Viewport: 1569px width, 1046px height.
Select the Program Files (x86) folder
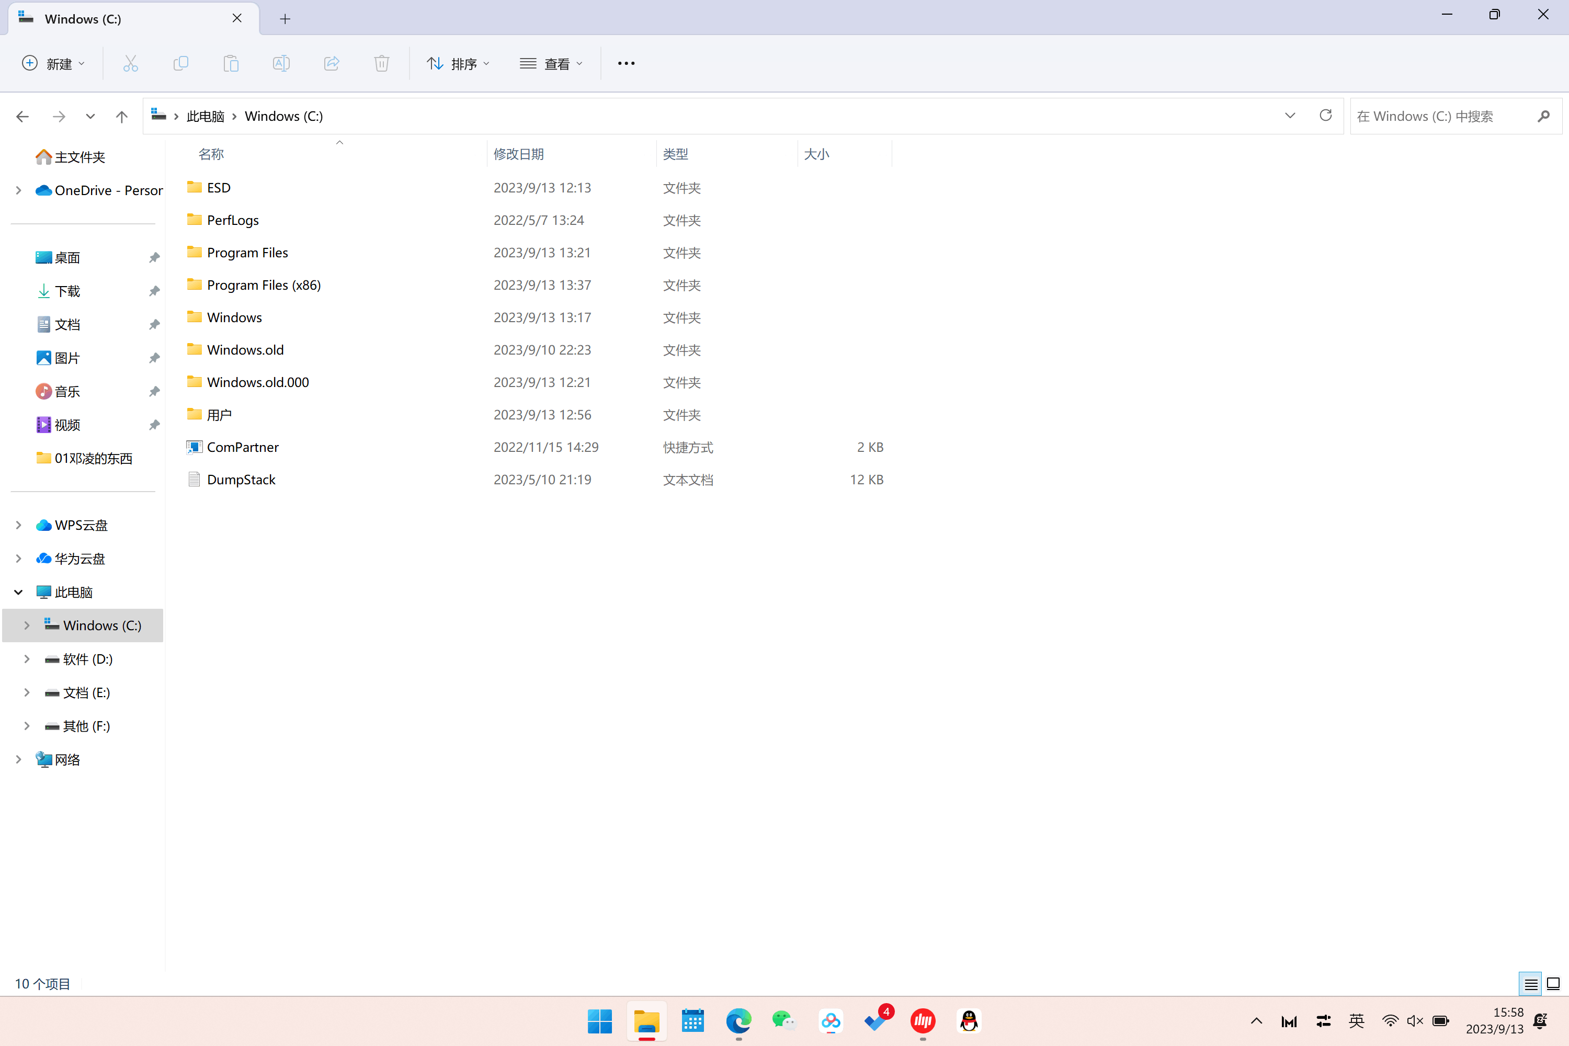click(264, 285)
